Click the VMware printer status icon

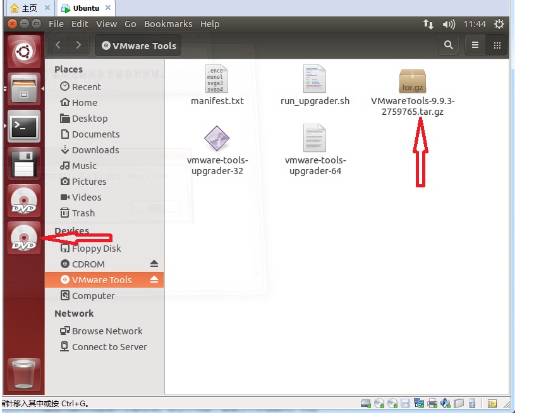coord(432,404)
